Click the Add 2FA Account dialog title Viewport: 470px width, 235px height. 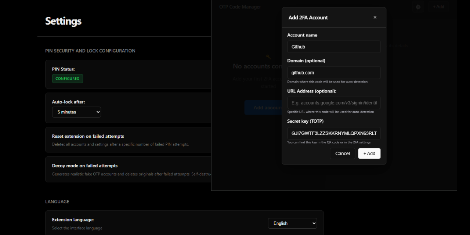click(308, 17)
